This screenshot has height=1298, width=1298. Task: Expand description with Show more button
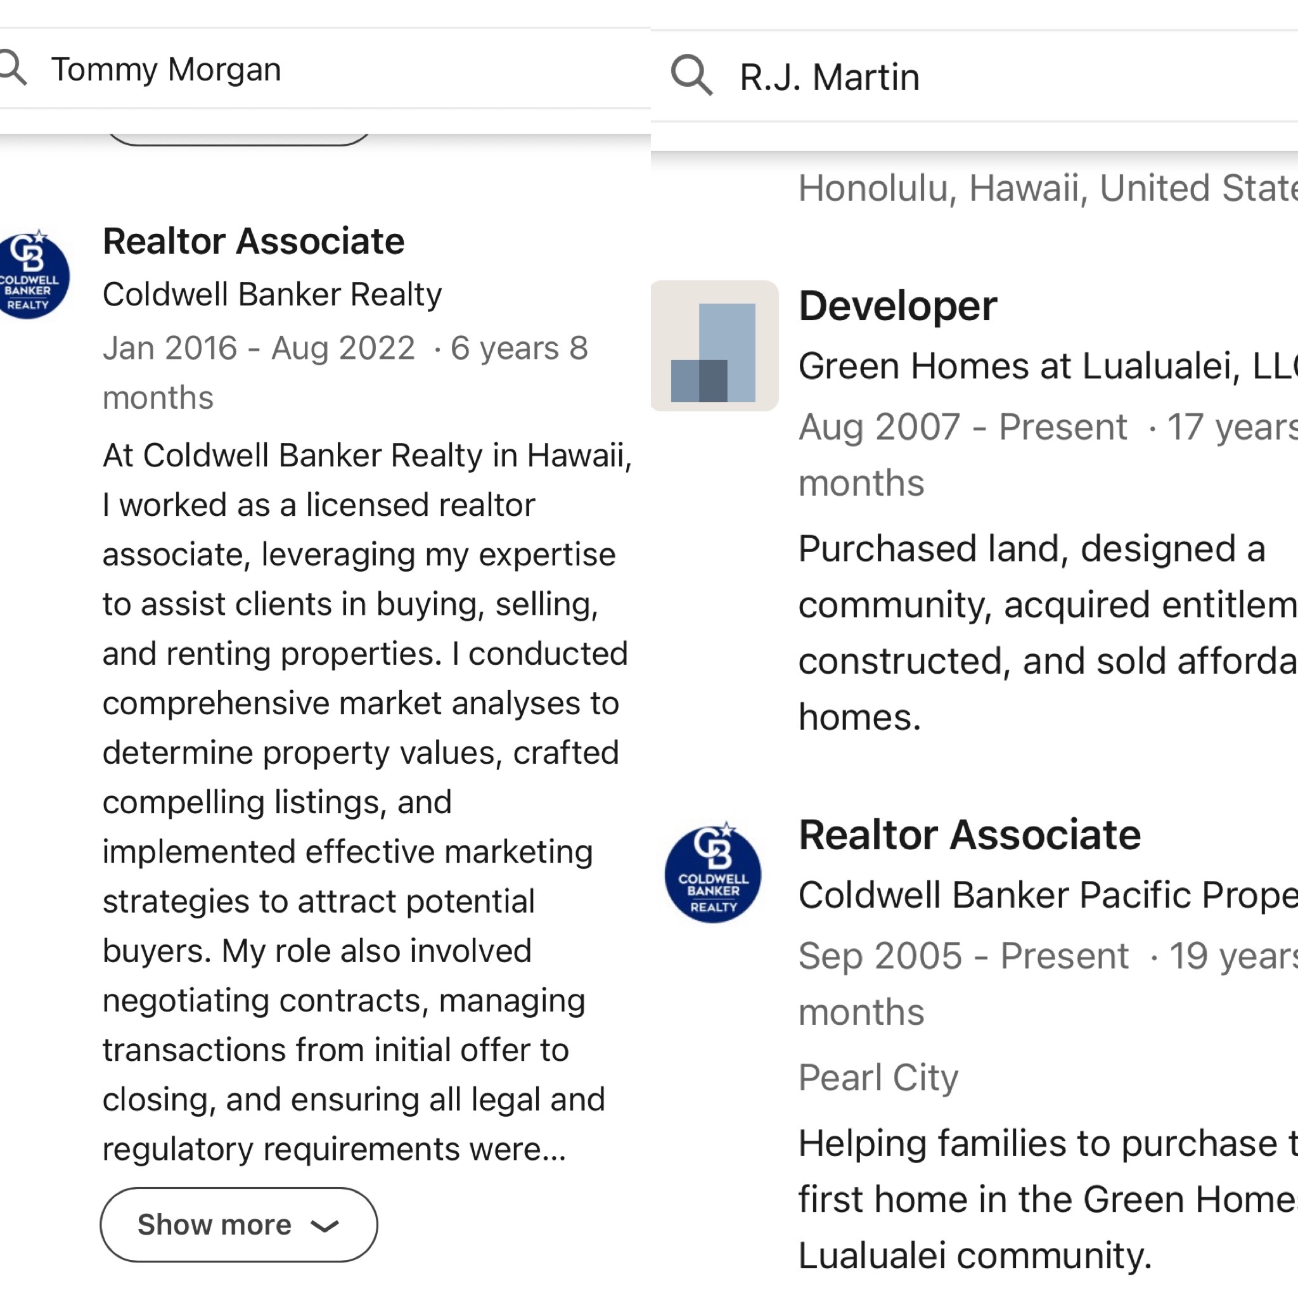(x=238, y=1224)
